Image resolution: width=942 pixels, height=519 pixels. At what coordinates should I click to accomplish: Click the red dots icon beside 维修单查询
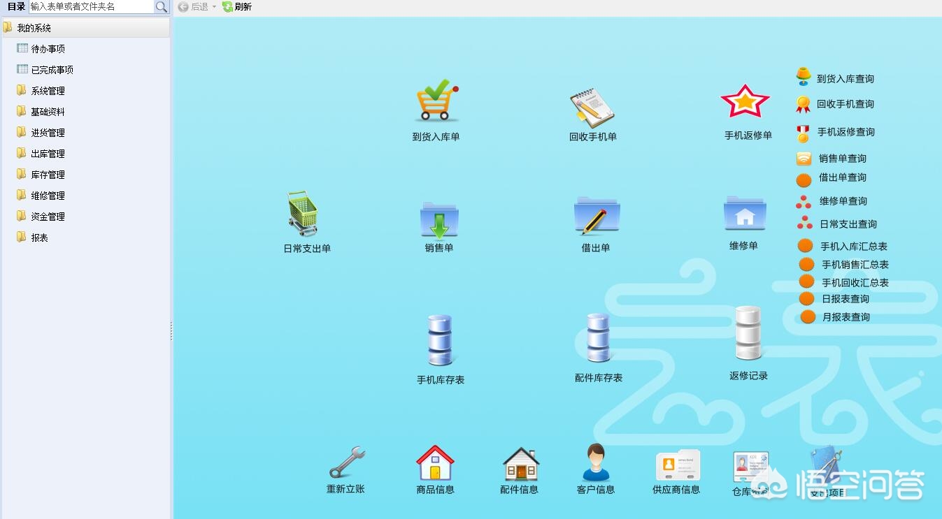[x=804, y=202]
